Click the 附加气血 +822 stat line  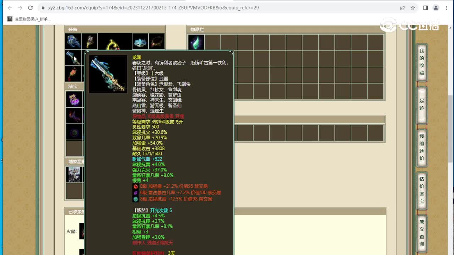point(147,159)
